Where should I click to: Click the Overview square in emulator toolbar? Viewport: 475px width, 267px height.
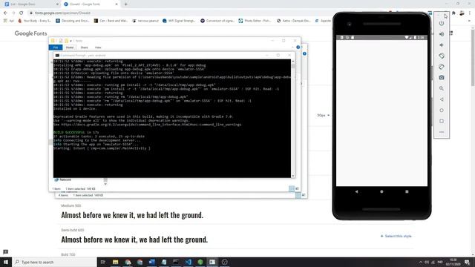pos(442,121)
